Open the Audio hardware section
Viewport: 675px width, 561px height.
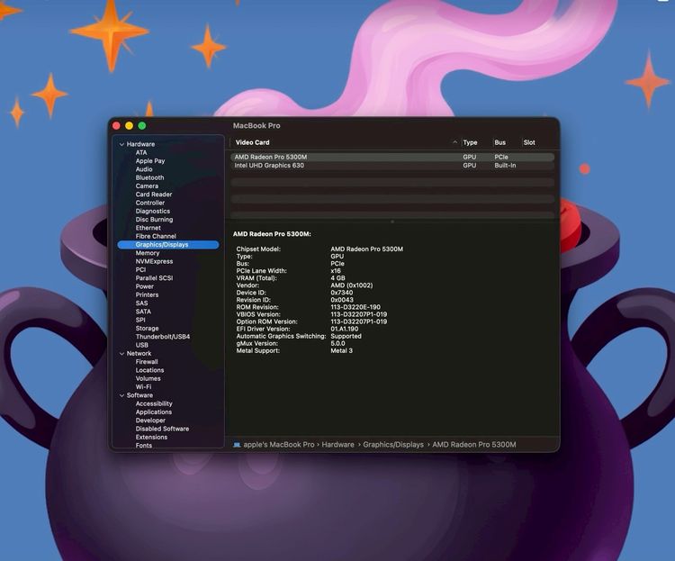pos(144,169)
